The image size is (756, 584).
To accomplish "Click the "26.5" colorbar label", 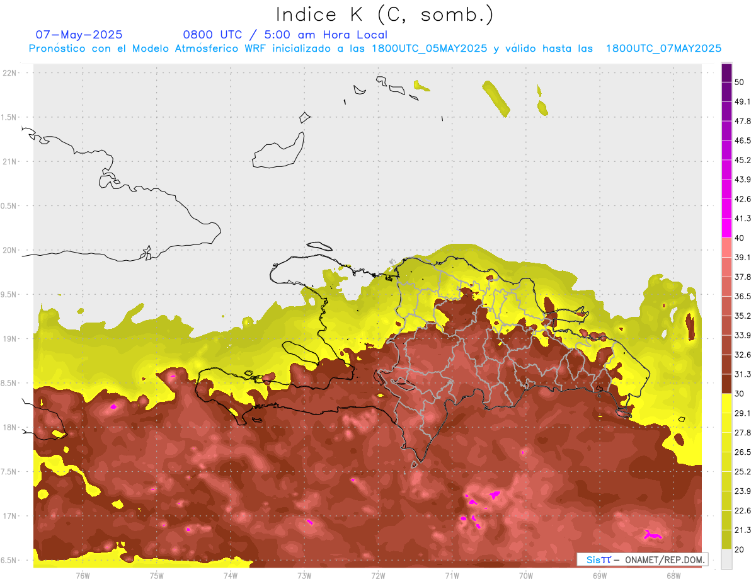I will click(742, 452).
